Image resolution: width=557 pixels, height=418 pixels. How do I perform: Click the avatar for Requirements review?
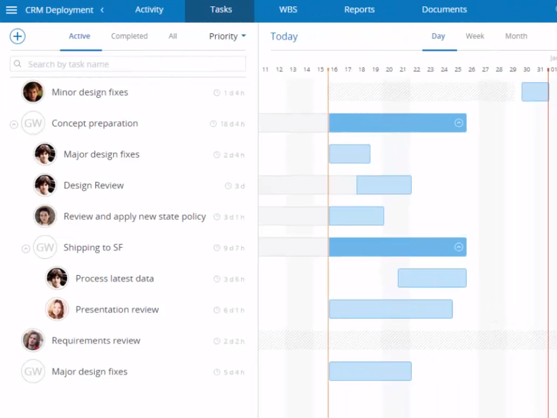[33, 340]
